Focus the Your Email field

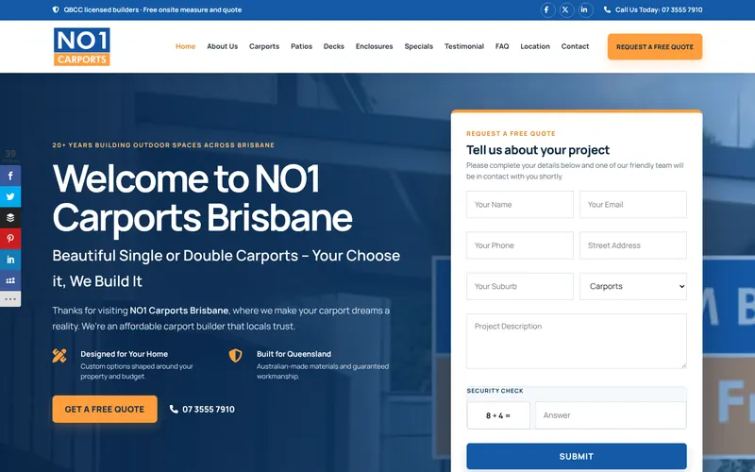(632, 204)
